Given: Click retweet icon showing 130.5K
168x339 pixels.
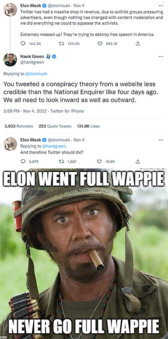Looking at the screenshot, I should point(62,44).
